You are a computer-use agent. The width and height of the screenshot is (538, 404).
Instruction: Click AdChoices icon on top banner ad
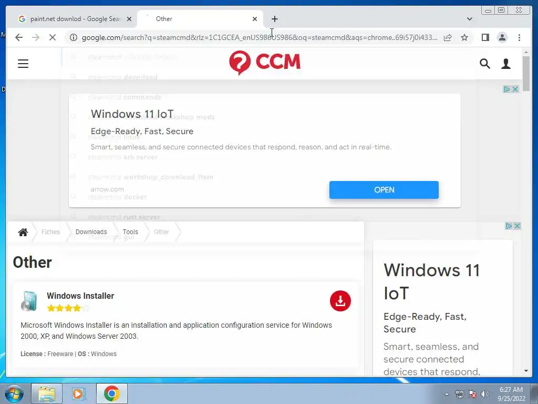point(507,89)
